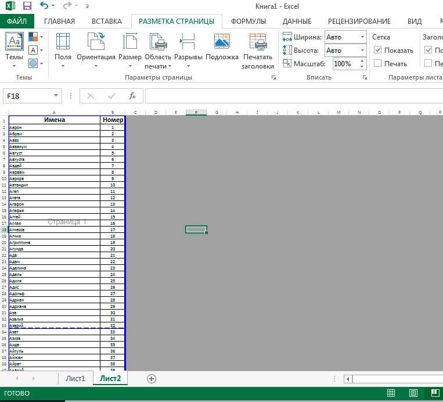Screen dimensions: 443x402
Task: Open Область печати print area menu
Action: pos(158,51)
